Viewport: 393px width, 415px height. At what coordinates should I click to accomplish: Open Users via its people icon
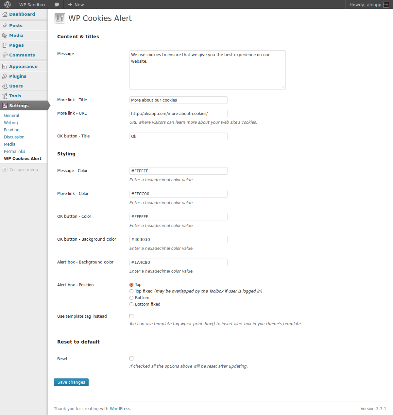click(x=5, y=86)
